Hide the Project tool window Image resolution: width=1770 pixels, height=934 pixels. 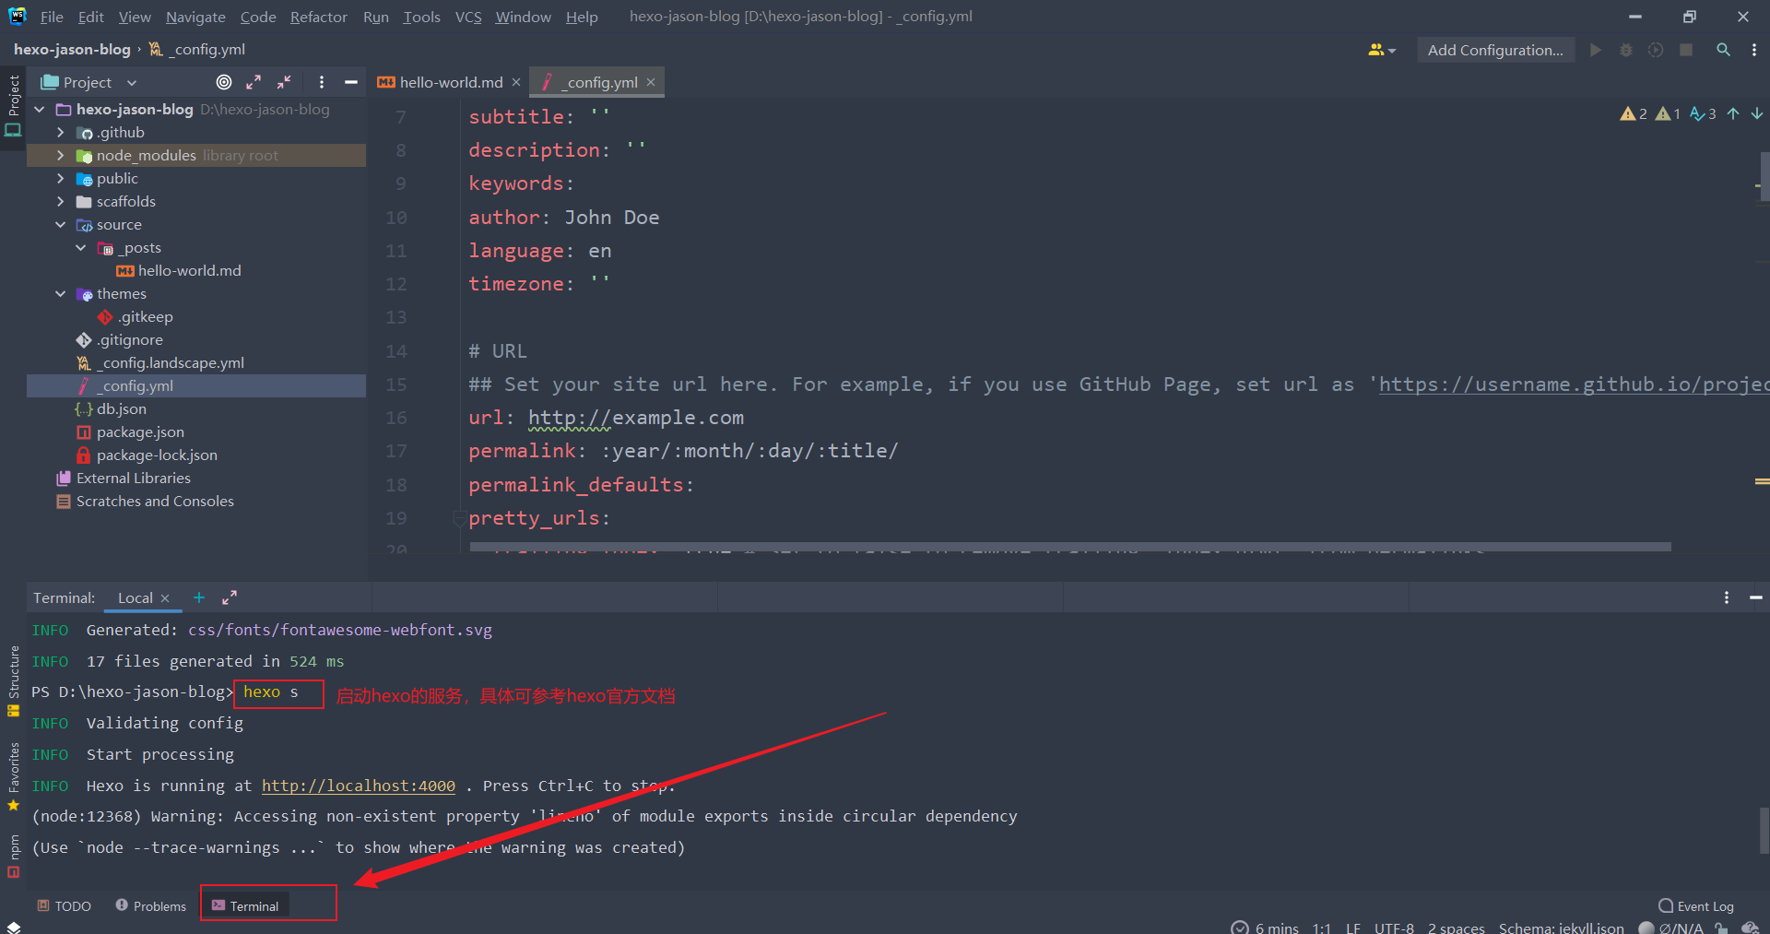click(x=351, y=82)
